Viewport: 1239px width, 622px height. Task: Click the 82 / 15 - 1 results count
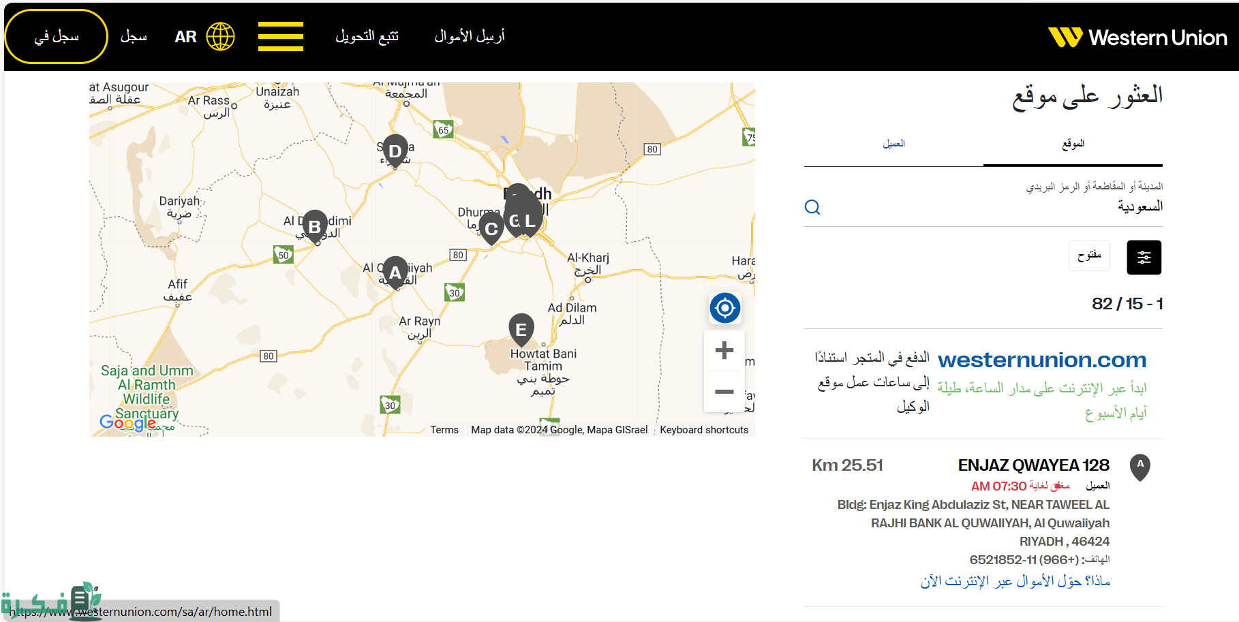(x=1127, y=304)
